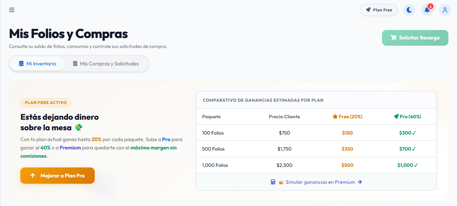Open notifications bell with red badge

tap(427, 10)
